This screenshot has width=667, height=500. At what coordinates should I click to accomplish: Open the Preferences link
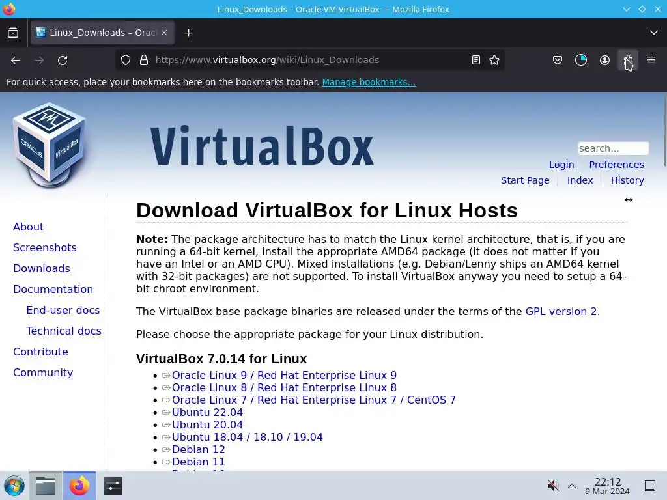(x=616, y=165)
